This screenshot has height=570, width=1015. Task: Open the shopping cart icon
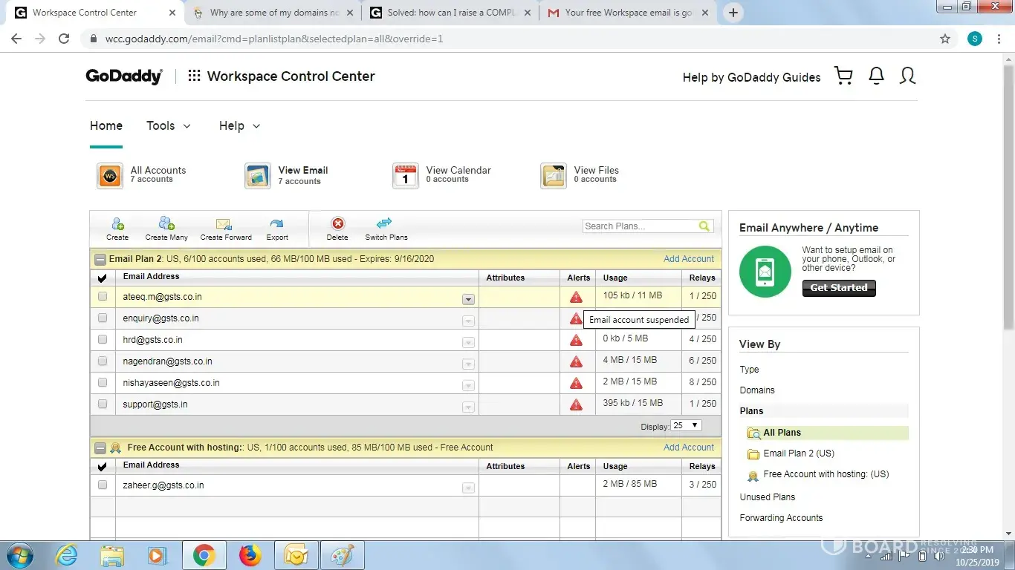843,76
